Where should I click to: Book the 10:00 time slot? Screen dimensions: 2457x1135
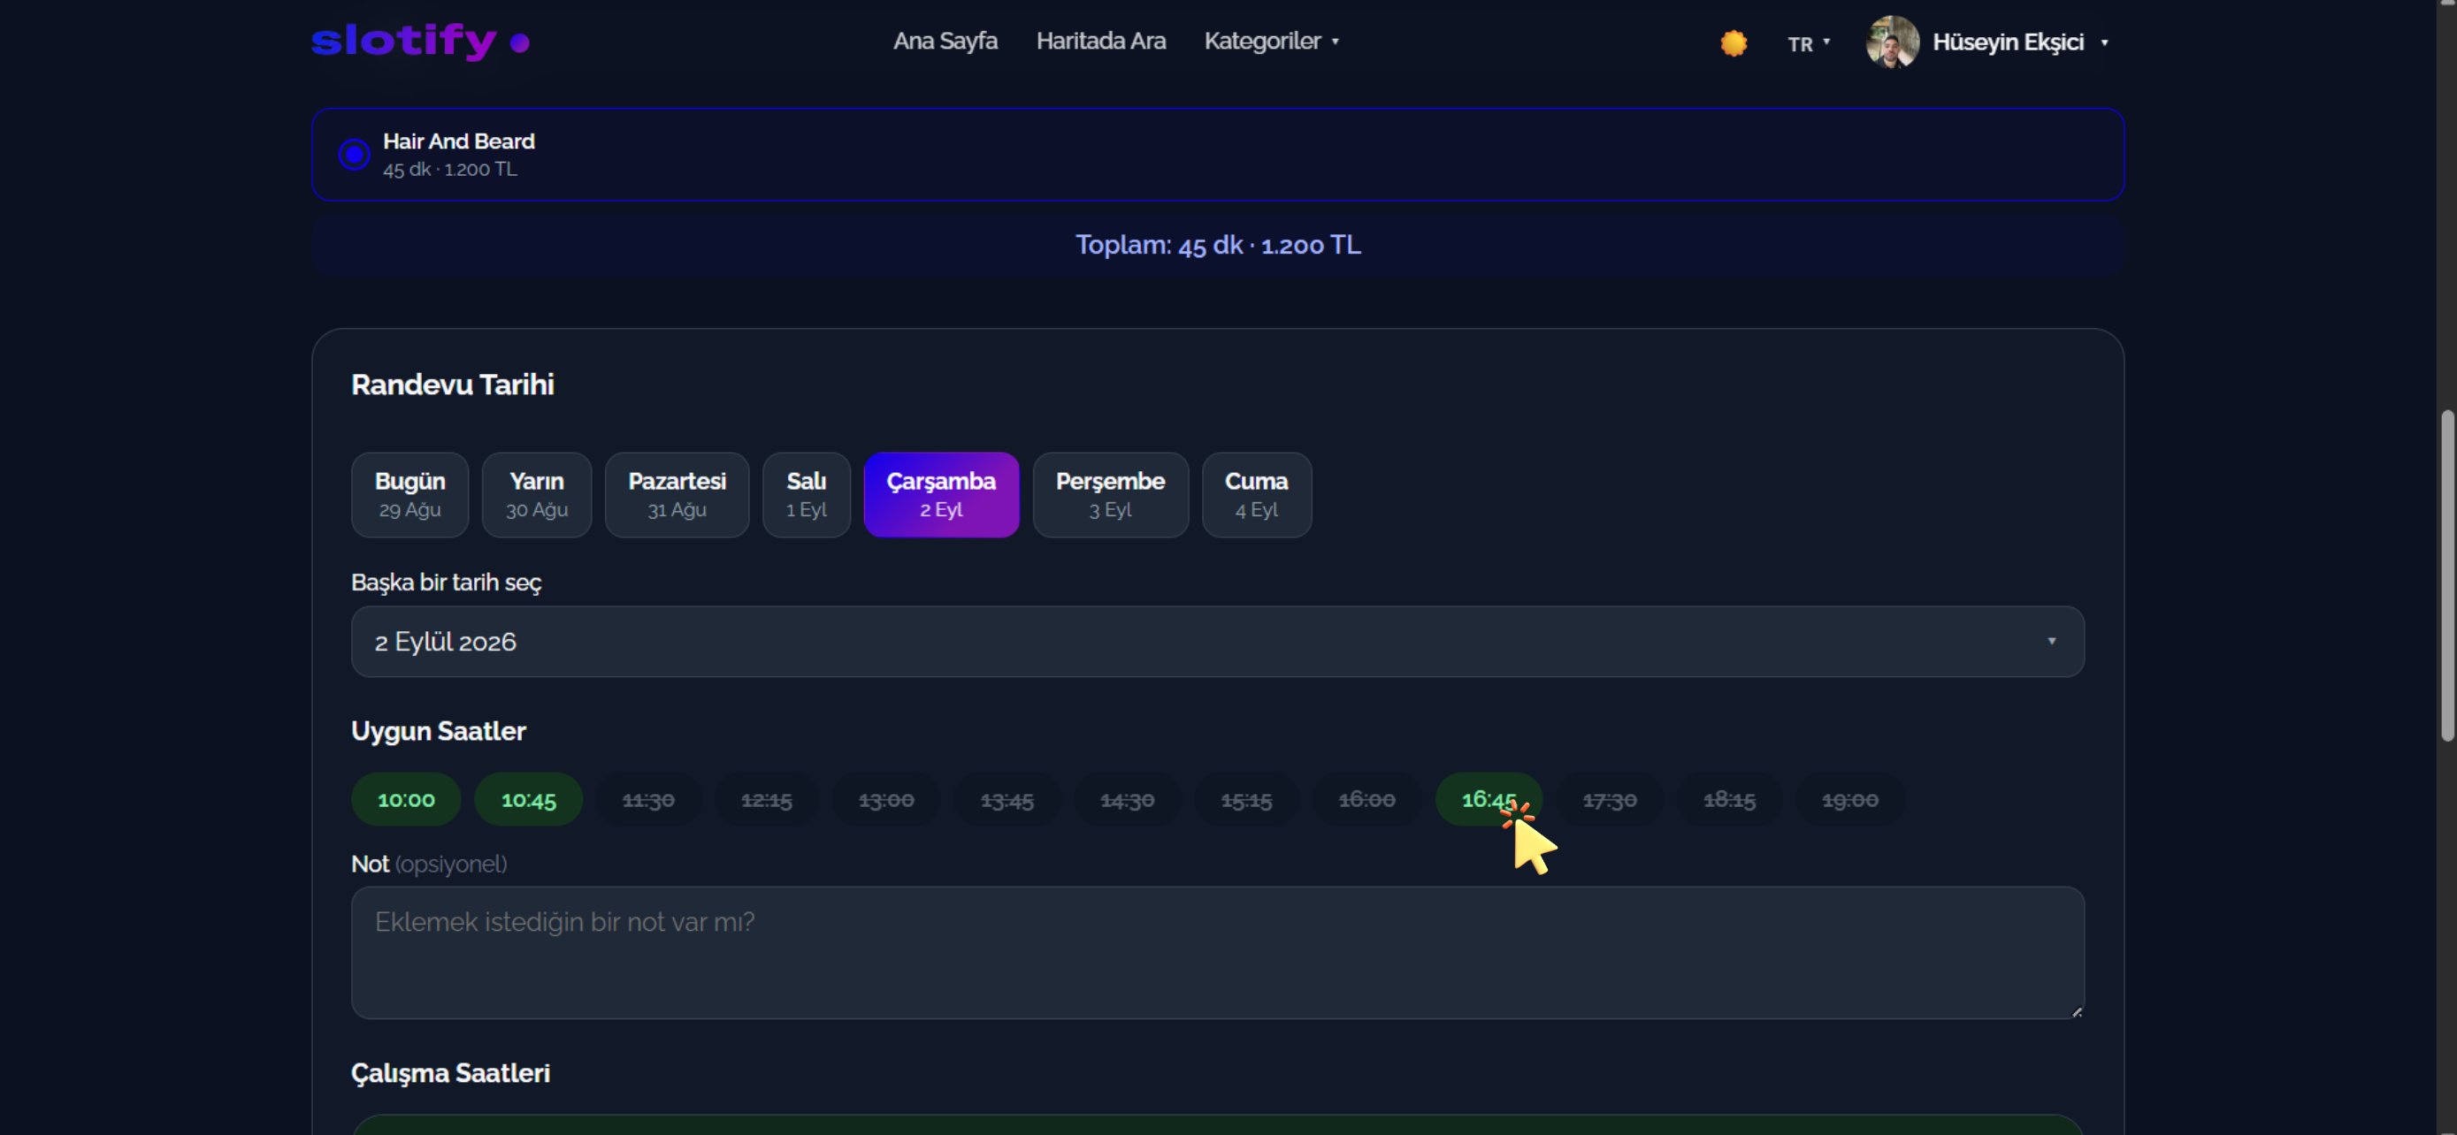tap(406, 800)
